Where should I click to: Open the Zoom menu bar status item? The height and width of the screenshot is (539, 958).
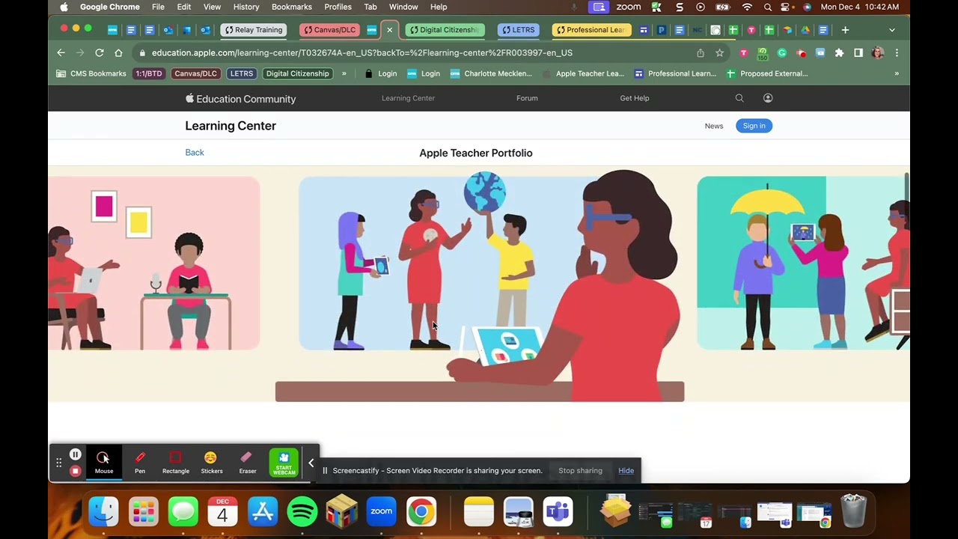click(628, 7)
